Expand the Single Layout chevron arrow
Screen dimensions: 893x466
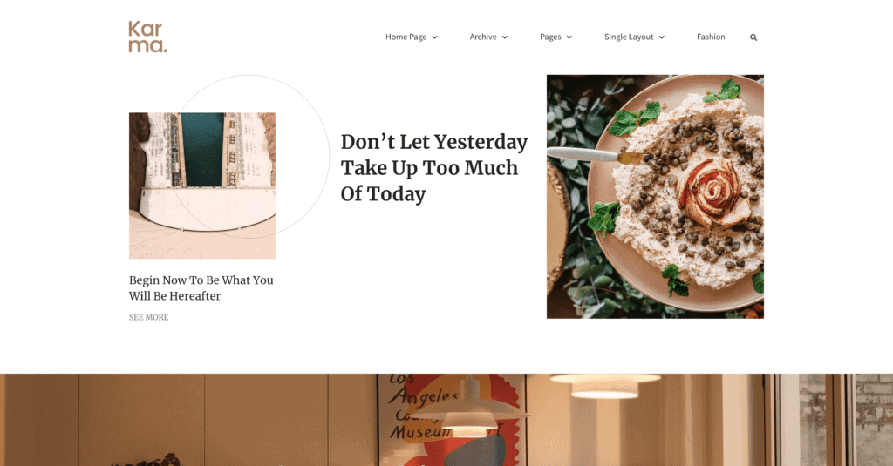[x=662, y=37]
